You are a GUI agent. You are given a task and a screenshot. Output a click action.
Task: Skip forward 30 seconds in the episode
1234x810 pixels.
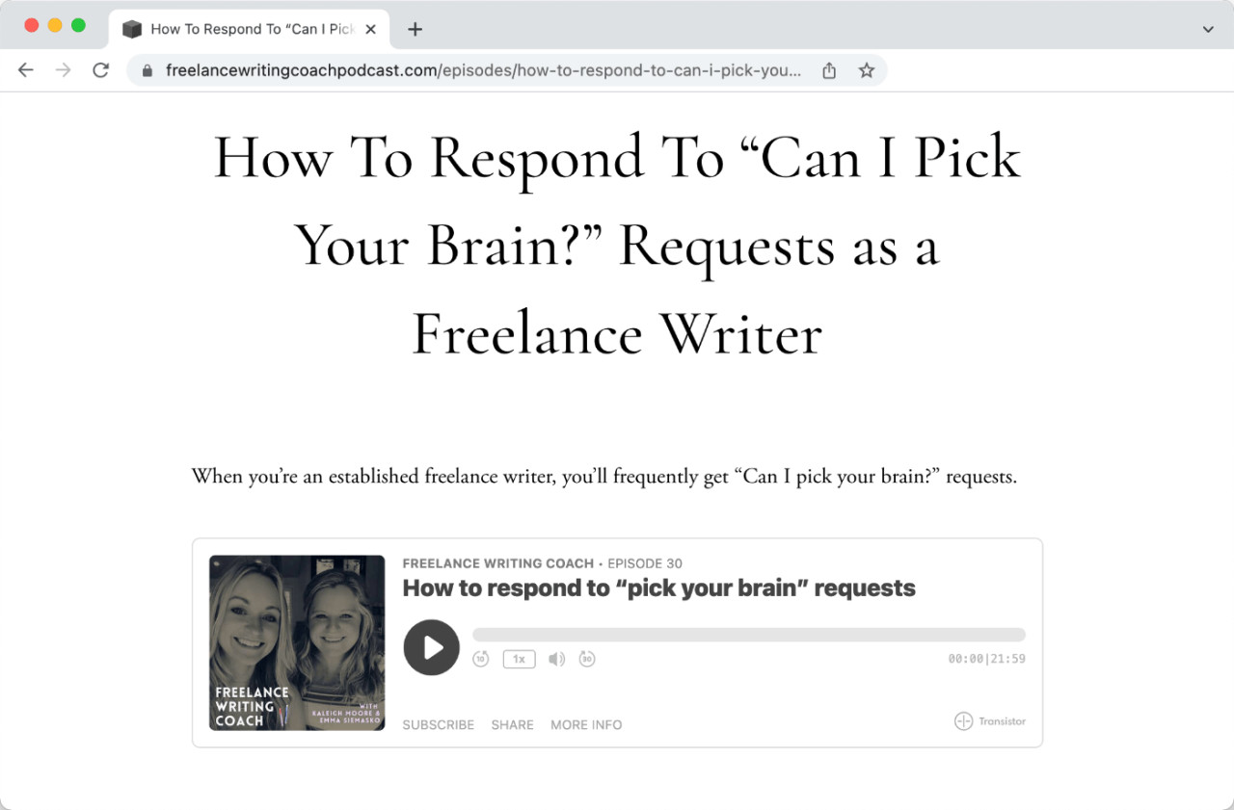(x=587, y=659)
